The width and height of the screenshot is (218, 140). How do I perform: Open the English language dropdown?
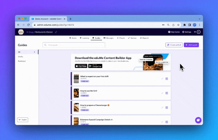coord(22,120)
